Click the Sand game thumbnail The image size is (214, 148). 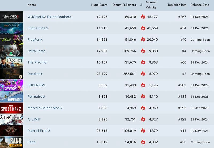[x=12, y=142]
